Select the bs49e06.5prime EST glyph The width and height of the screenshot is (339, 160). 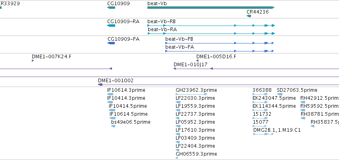pos(113,126)
